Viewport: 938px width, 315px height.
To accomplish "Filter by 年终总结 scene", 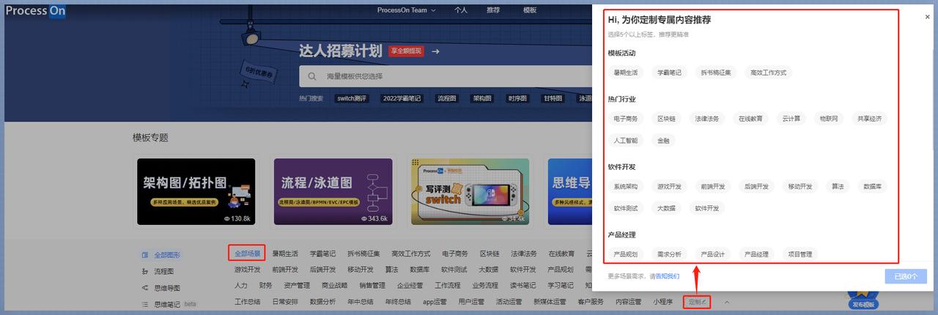I will click(396, 302).
